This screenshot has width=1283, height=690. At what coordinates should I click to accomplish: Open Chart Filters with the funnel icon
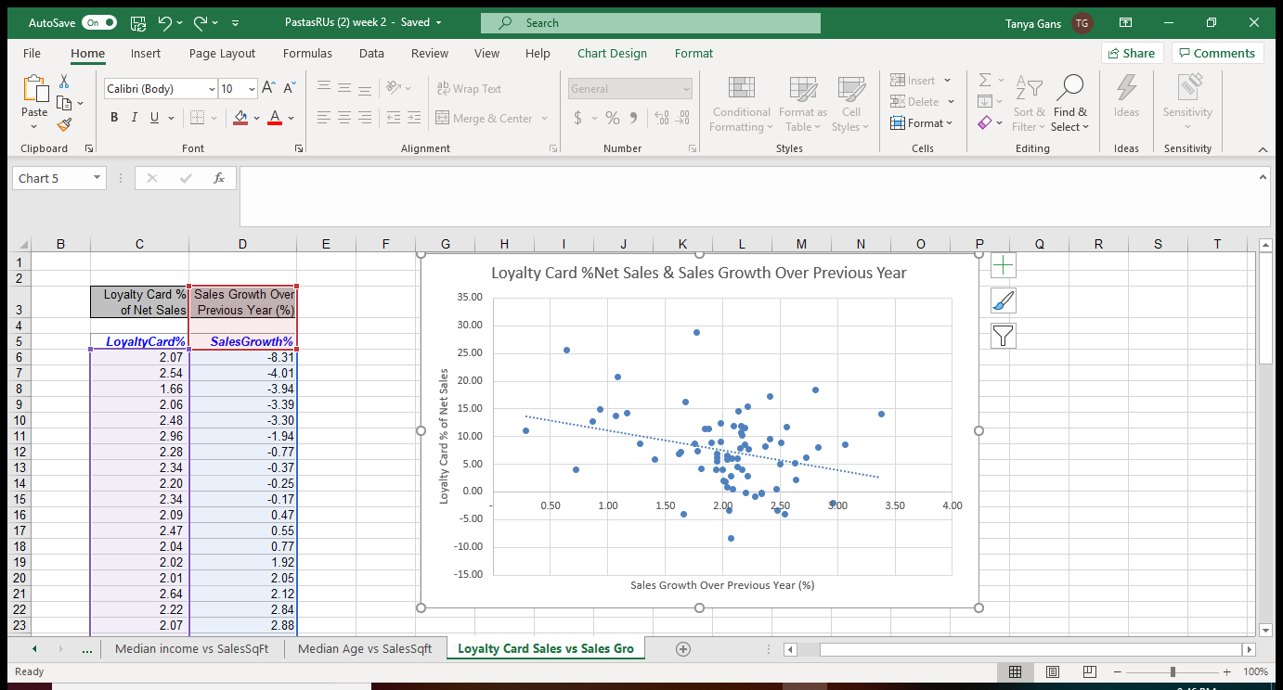tap(1002, 335)
